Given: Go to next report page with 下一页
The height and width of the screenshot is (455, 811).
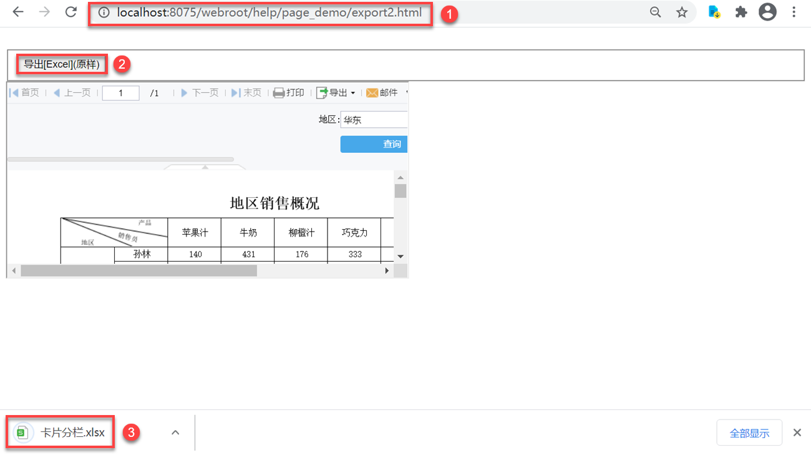Looking at the screenshot, I should [x=200, y=93].
